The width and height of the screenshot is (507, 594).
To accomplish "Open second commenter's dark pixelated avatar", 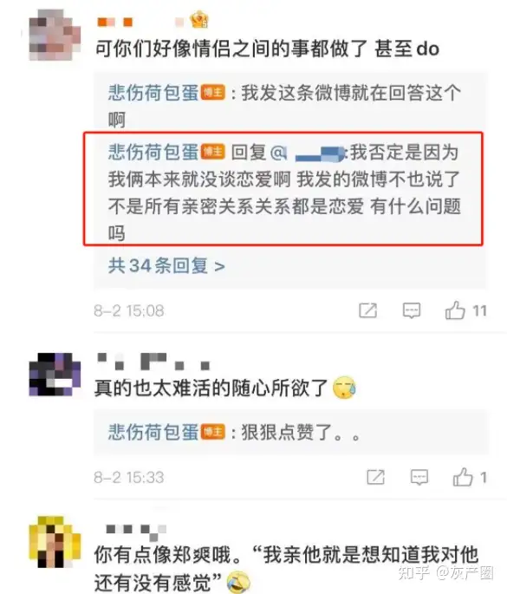I will (x=55, y=375).
